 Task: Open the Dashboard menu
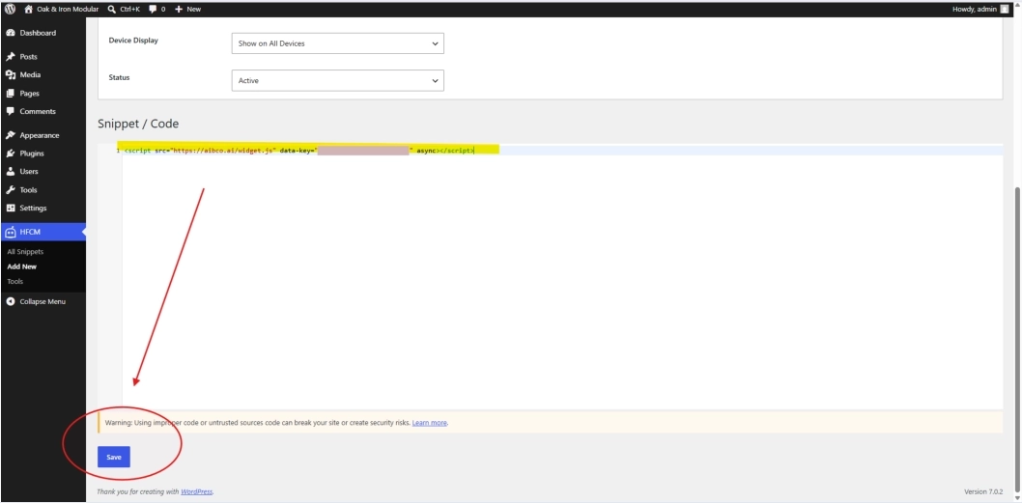pos(43,33)
